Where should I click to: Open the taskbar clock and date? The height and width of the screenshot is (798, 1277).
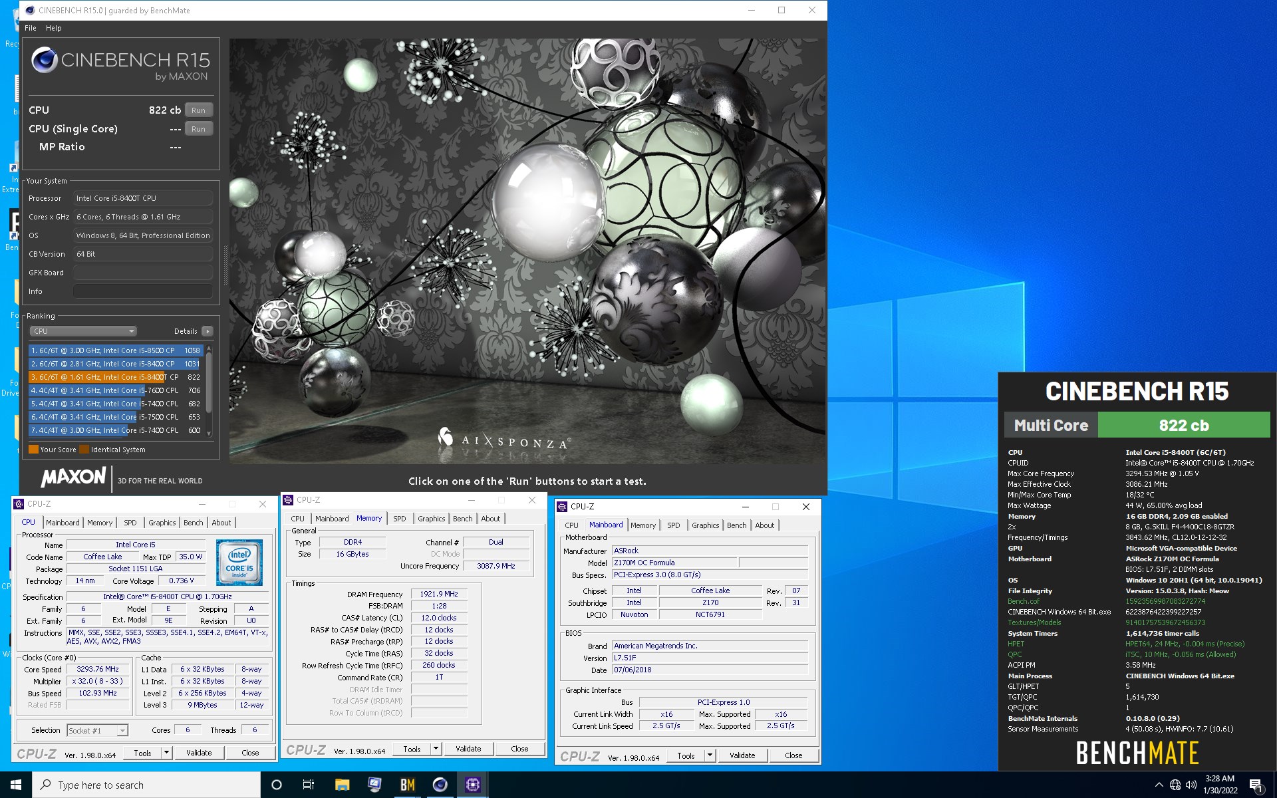[1220, 785]
